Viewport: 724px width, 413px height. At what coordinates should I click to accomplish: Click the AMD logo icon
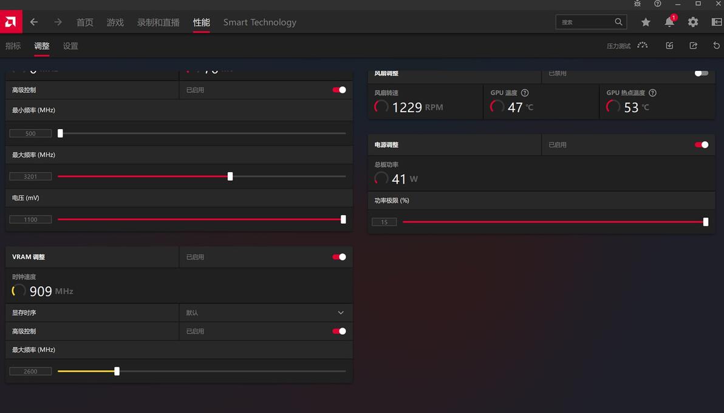coord(10,22)
